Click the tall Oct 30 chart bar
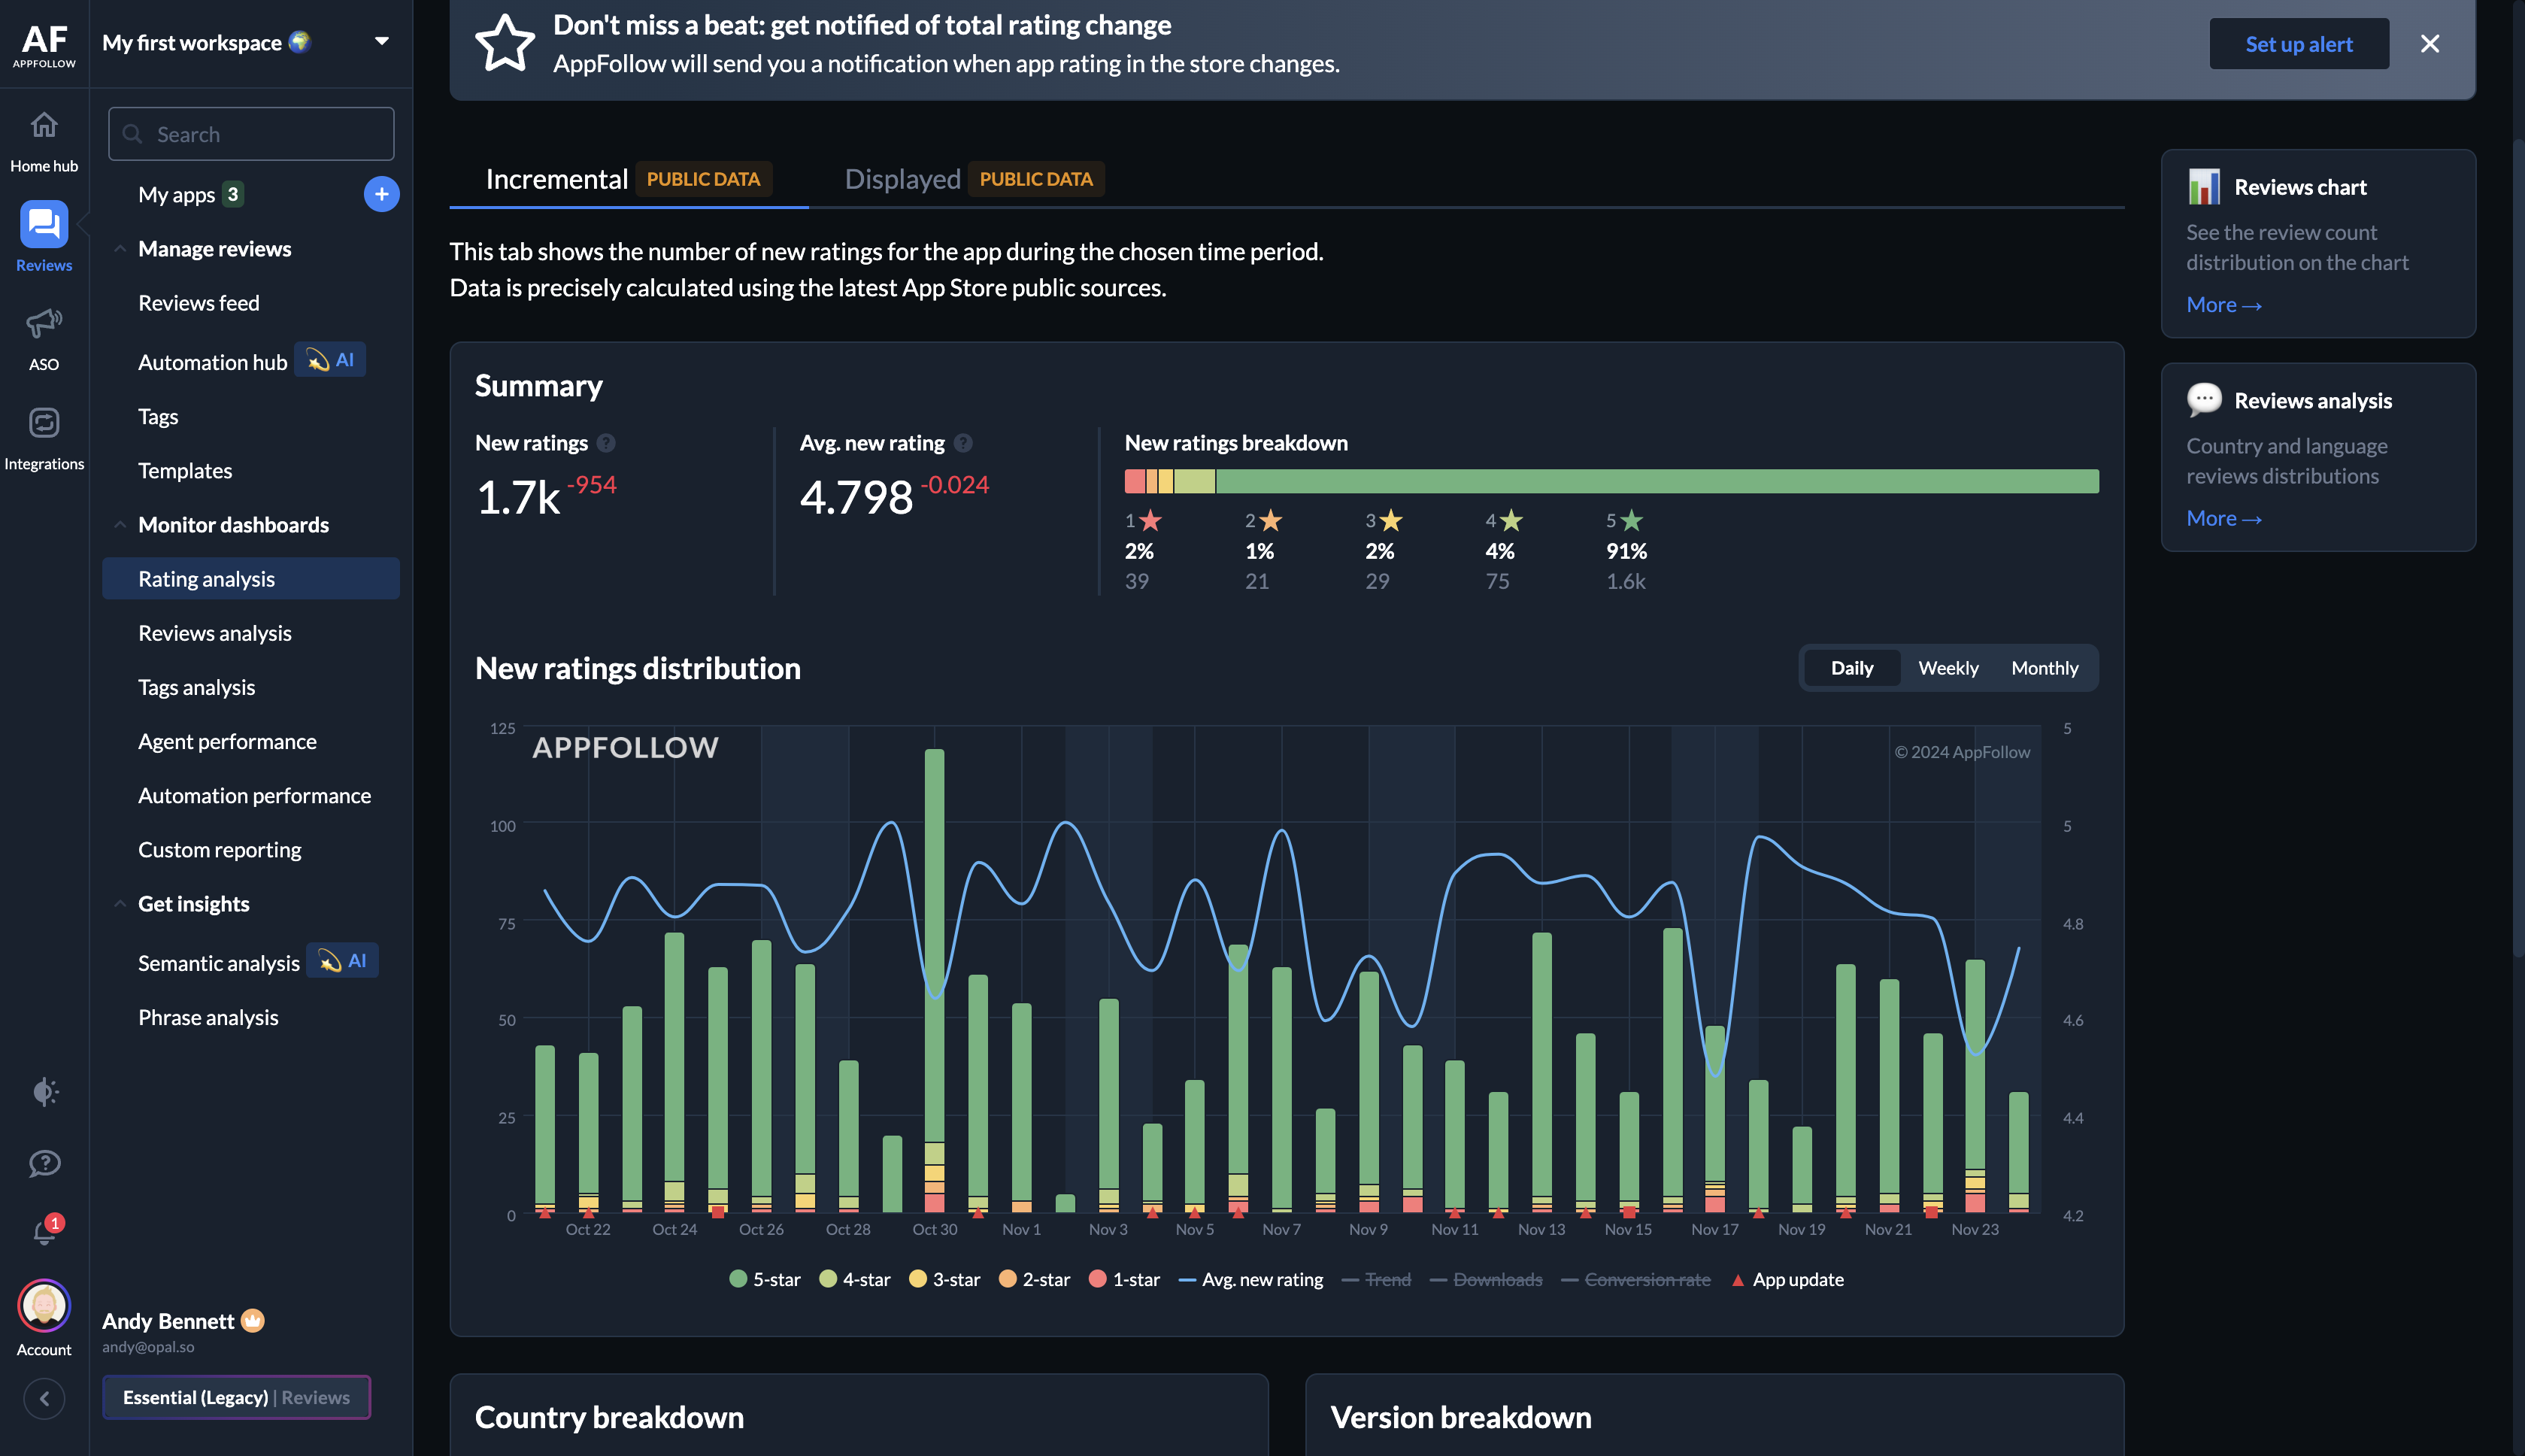The image size is (2525, 1456). pyautogui.click(x=935, y=980)
